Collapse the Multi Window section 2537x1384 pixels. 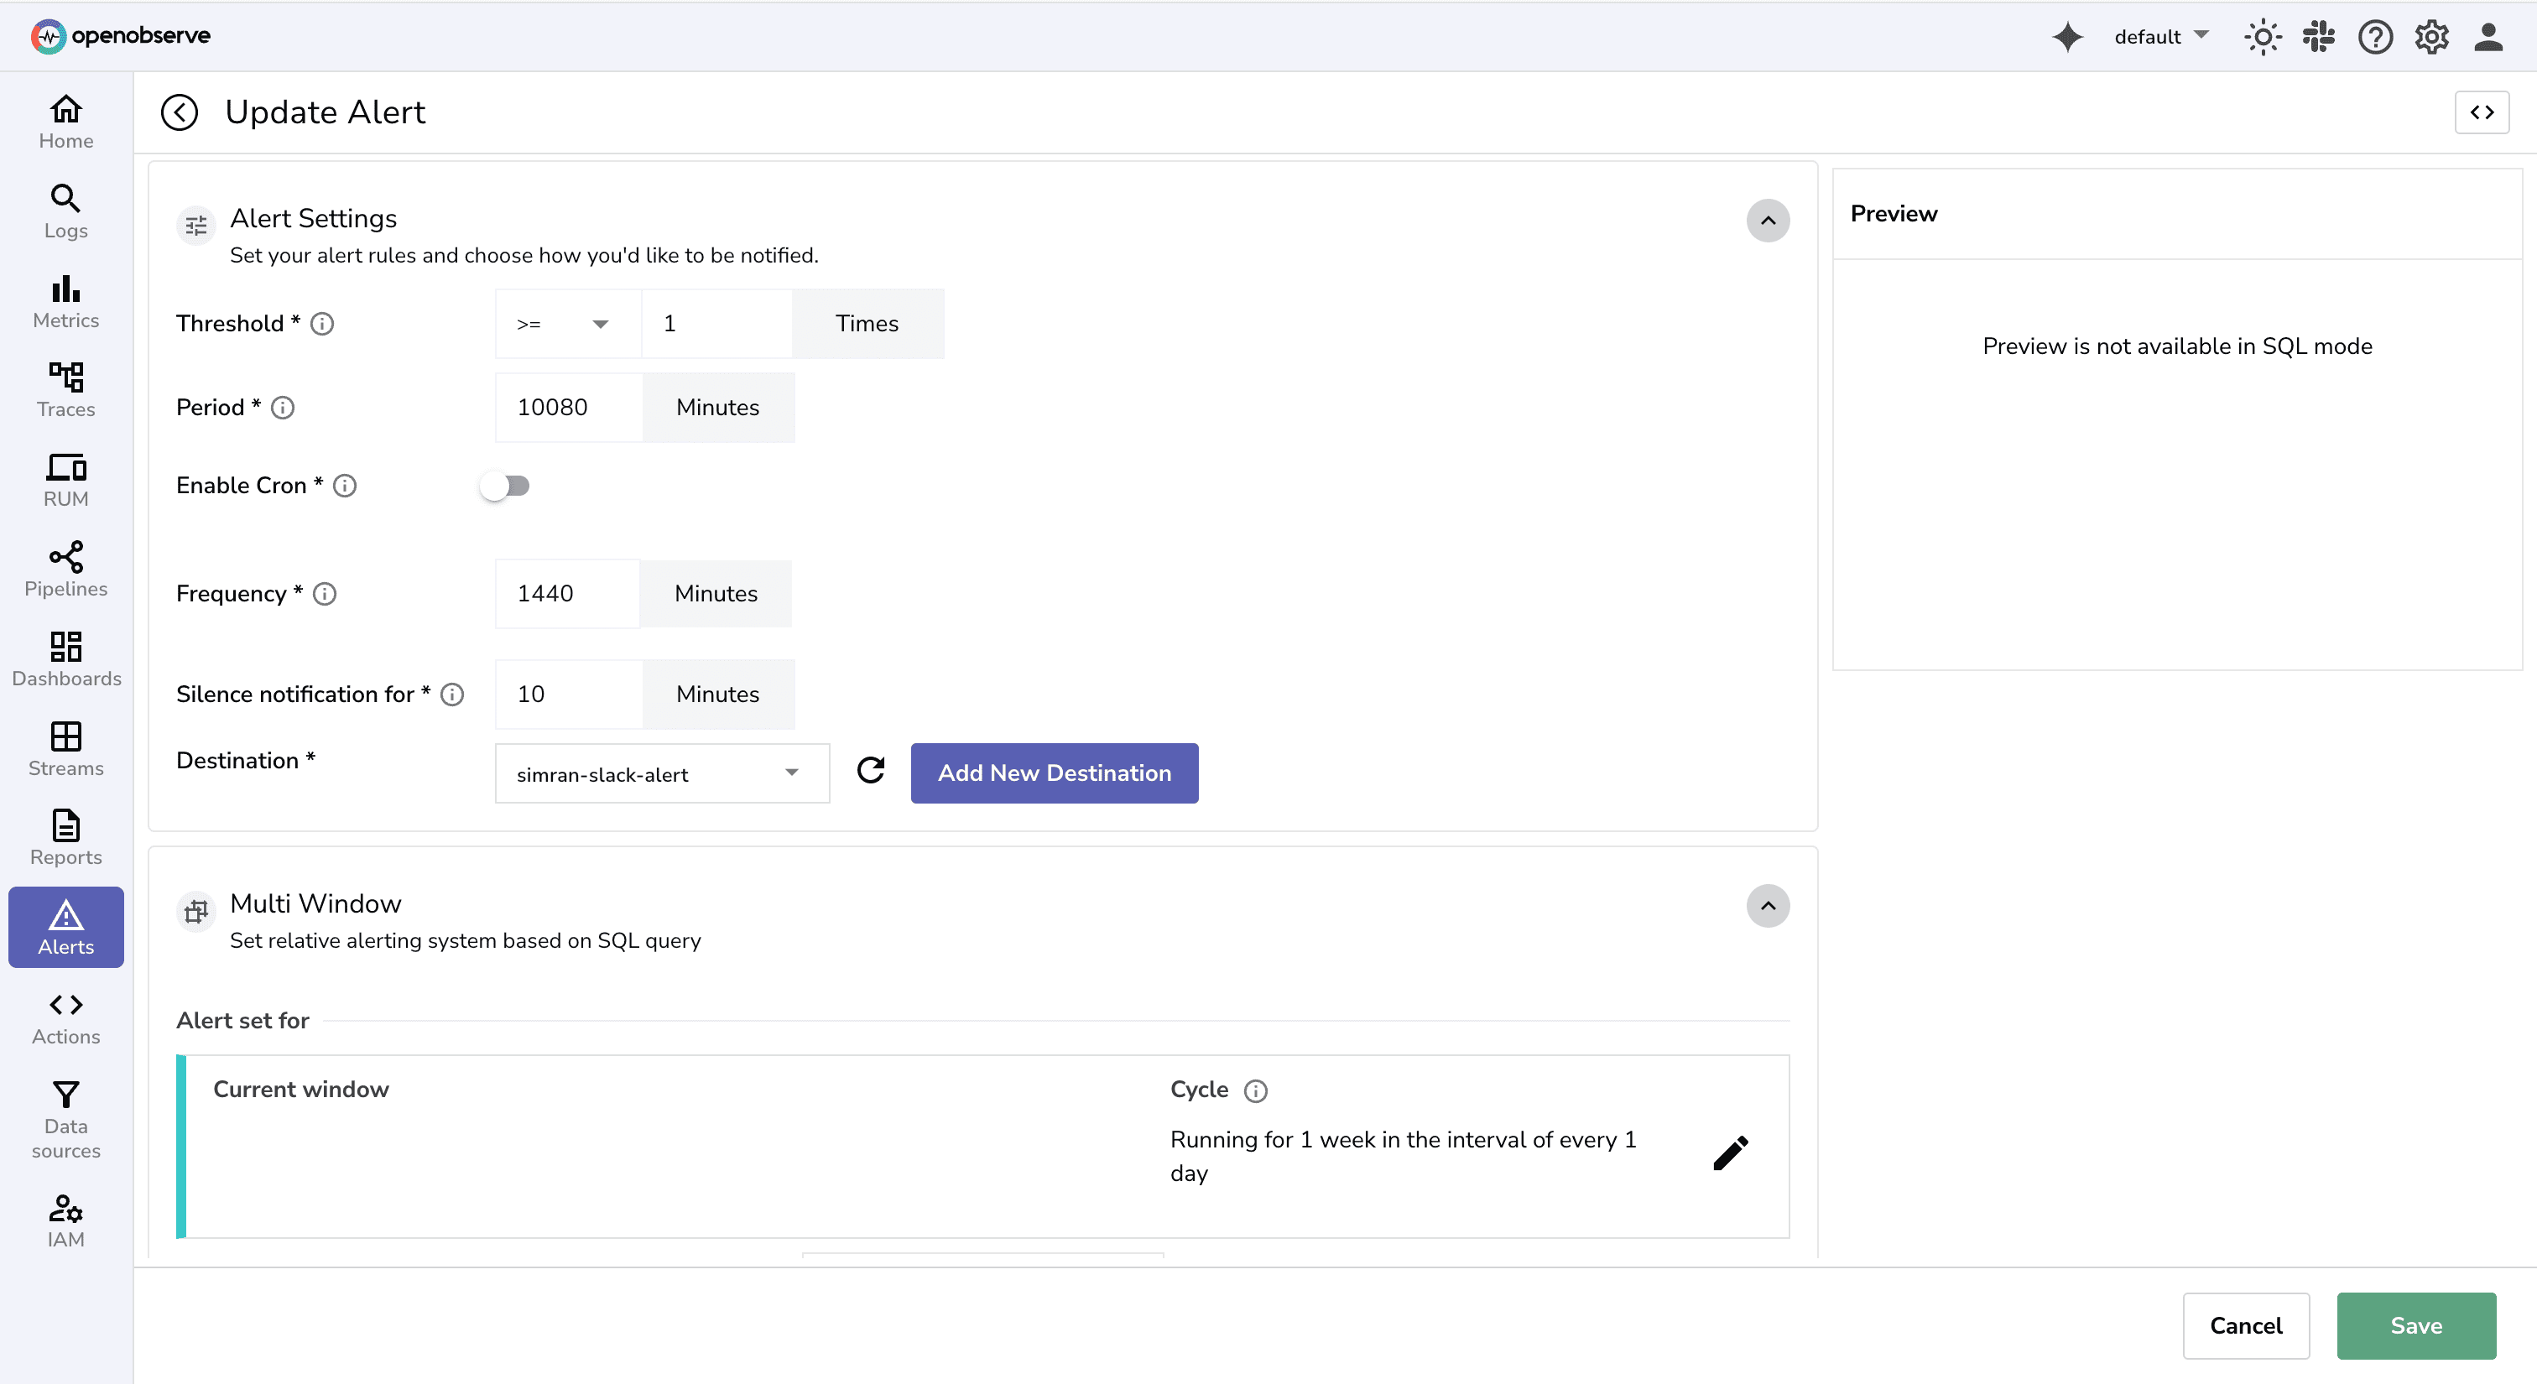[x=1768, y=907]
